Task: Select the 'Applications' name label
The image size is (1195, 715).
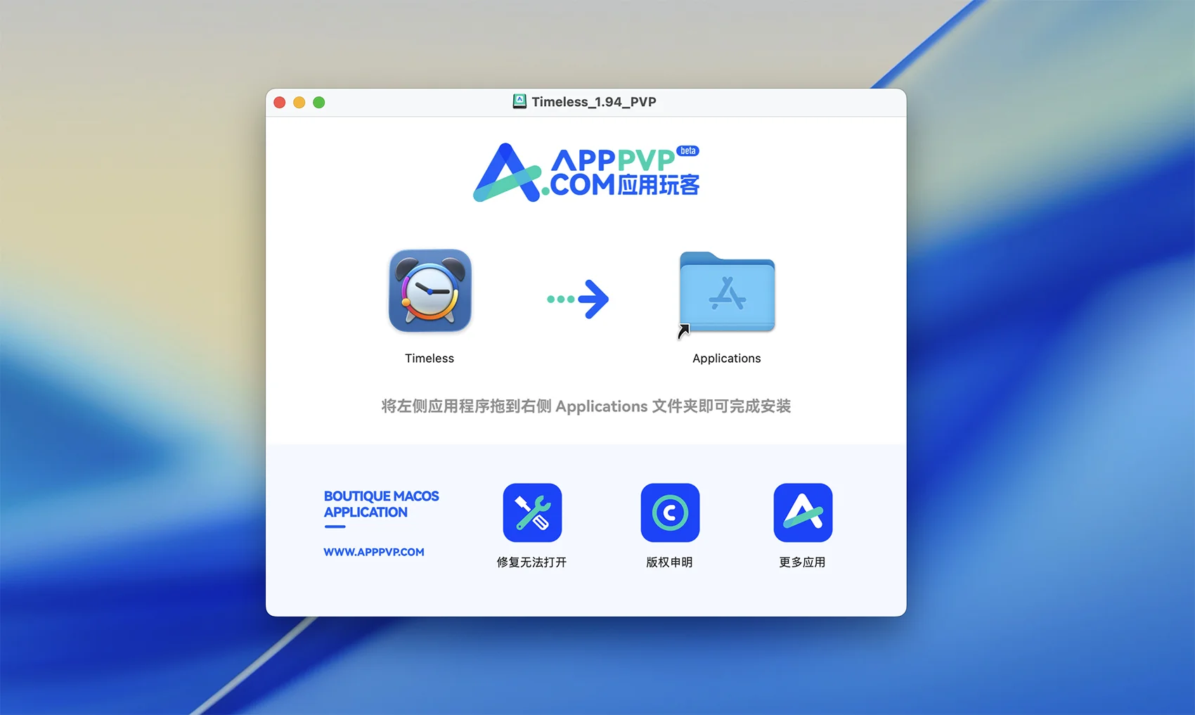Action: (726, 358)
